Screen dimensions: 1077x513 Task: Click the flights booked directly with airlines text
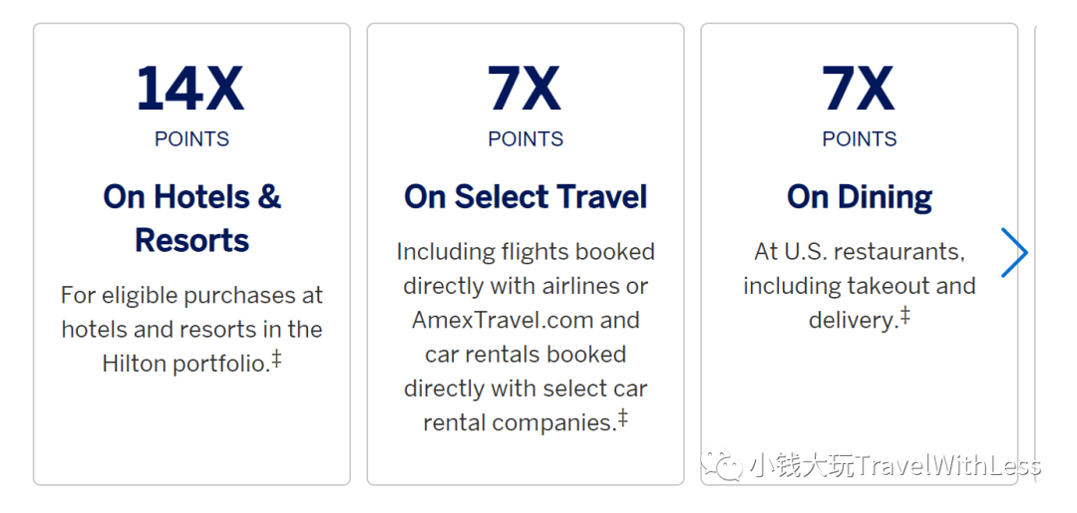tap(526, 269)
